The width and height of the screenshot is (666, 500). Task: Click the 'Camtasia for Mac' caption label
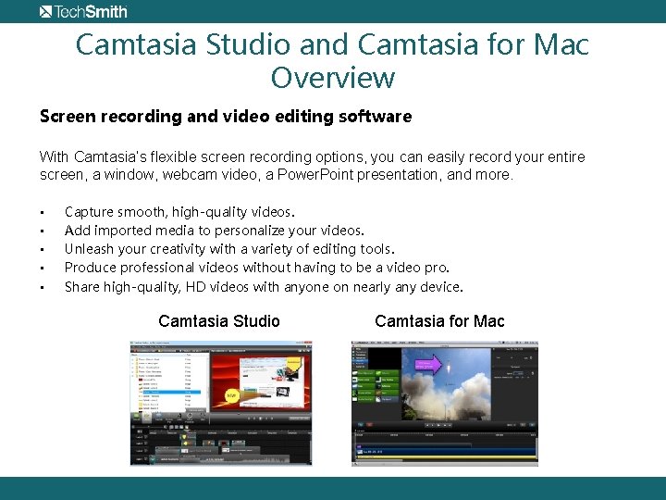tap(439, 321)
